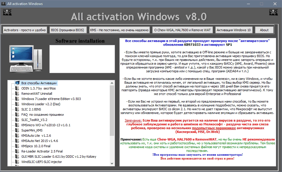This screenshot has width=282, height=172.
Task: Click icon beside KMSAuto Lite v1.2.6
Action: tap(17, 136)
